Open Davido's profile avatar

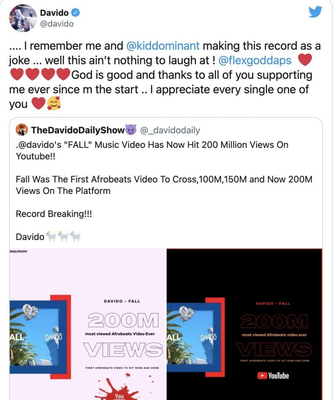point(23,18)
